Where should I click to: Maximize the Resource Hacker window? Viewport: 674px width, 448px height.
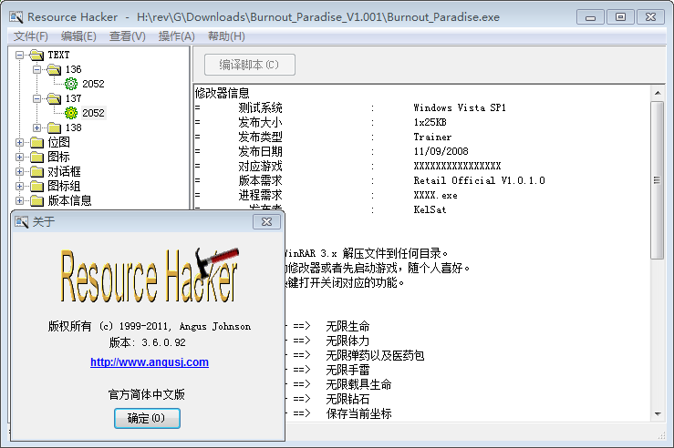click(620, 17)
